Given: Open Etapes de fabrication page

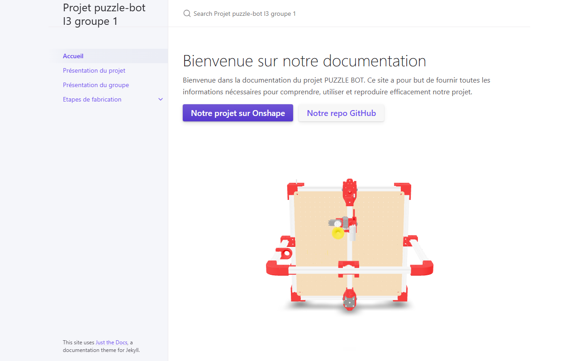Looking at the screenshot, I should [92, 99].
